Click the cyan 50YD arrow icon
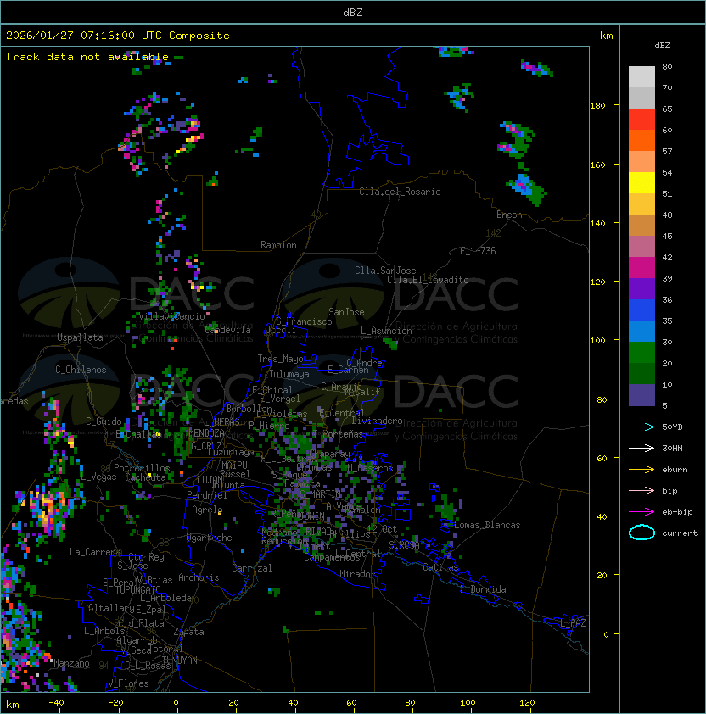The width and height of the screenshot is (706, 714). point(642,427)
